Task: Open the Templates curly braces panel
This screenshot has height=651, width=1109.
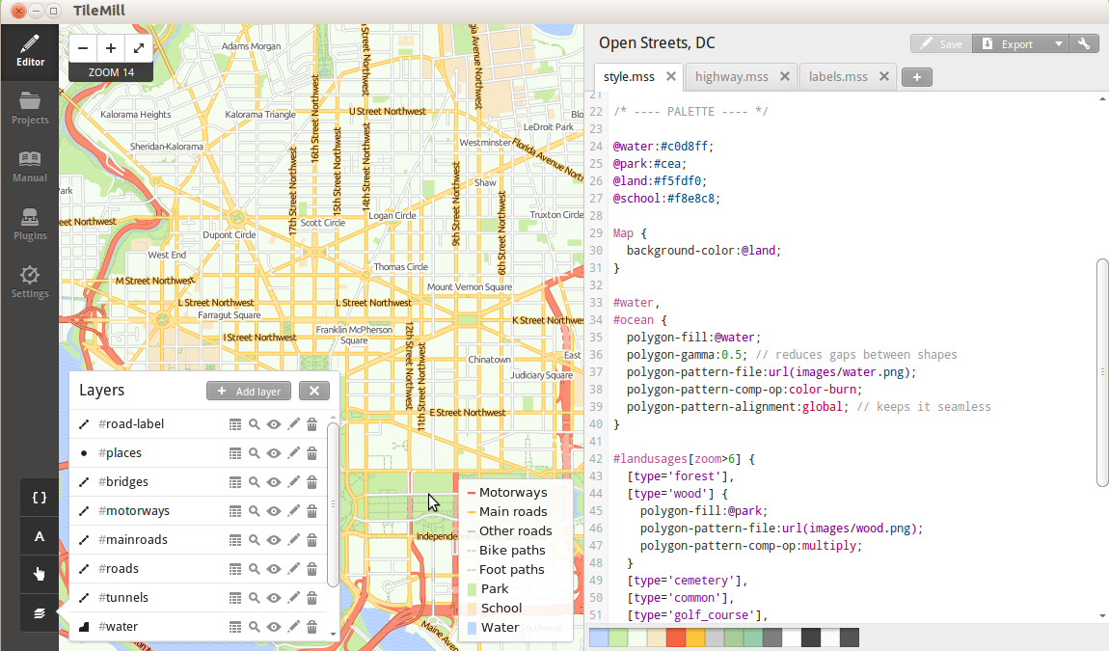Action: 40,498
